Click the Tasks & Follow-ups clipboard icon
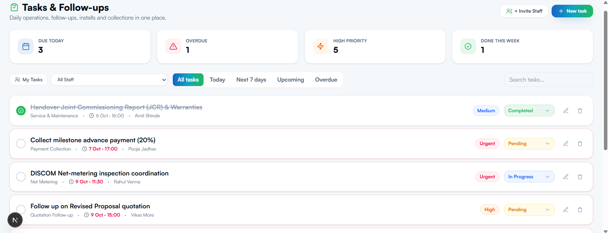The image size is (608, 233). (x=14, y=7)
